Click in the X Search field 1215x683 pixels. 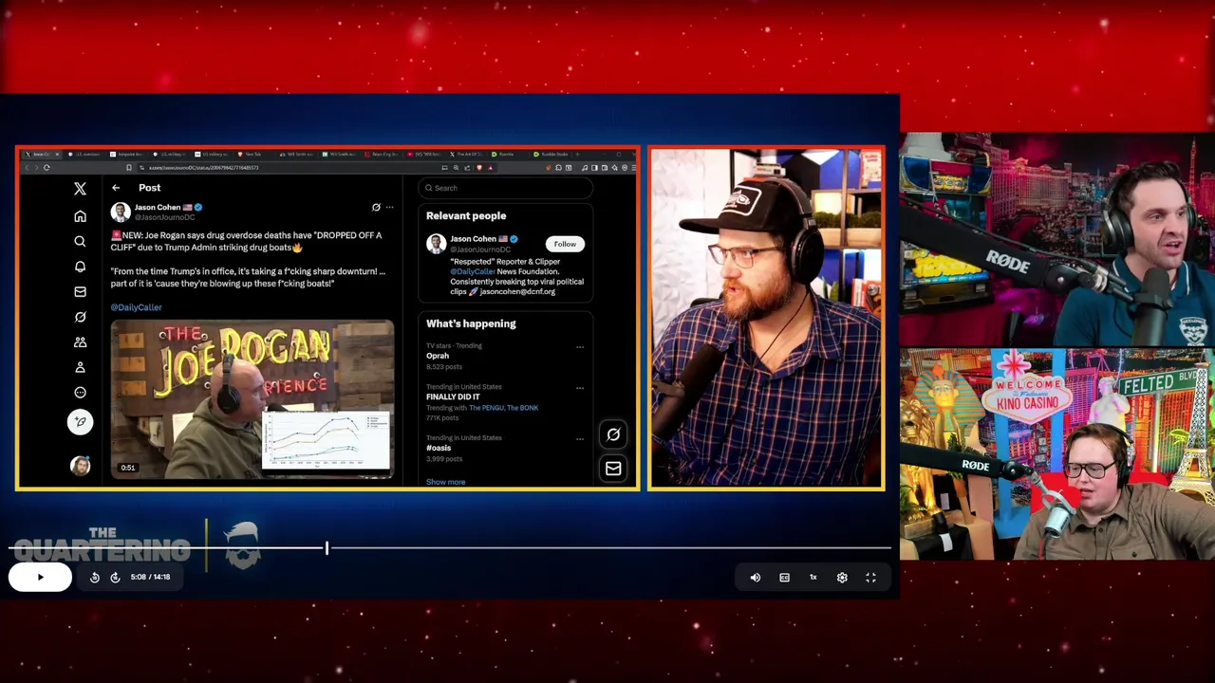[505, 188]
